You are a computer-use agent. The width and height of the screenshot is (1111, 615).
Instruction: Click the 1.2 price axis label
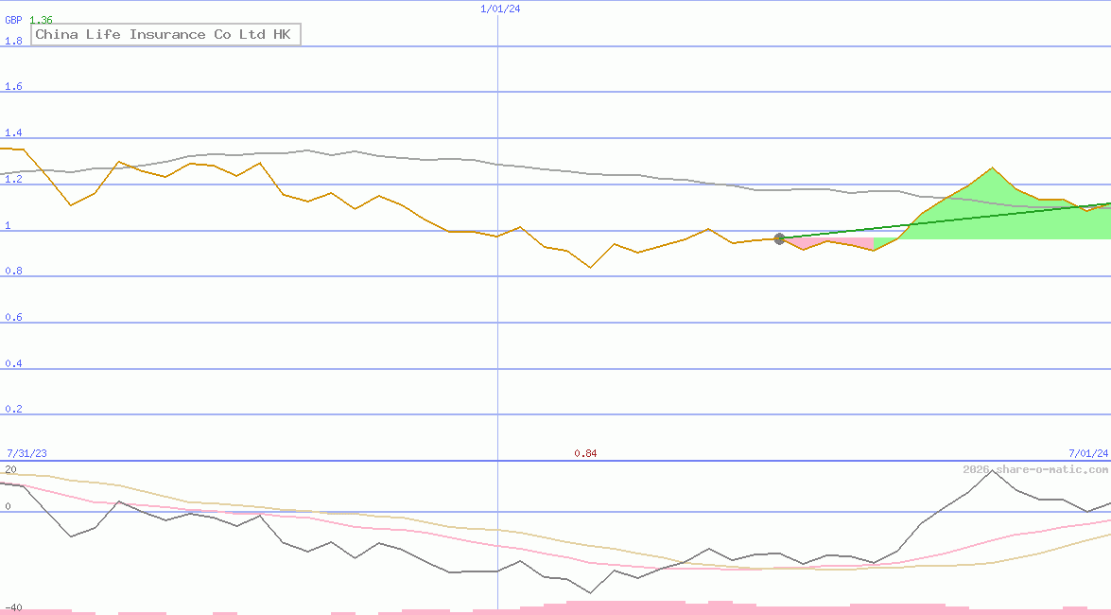click(13, 179)
